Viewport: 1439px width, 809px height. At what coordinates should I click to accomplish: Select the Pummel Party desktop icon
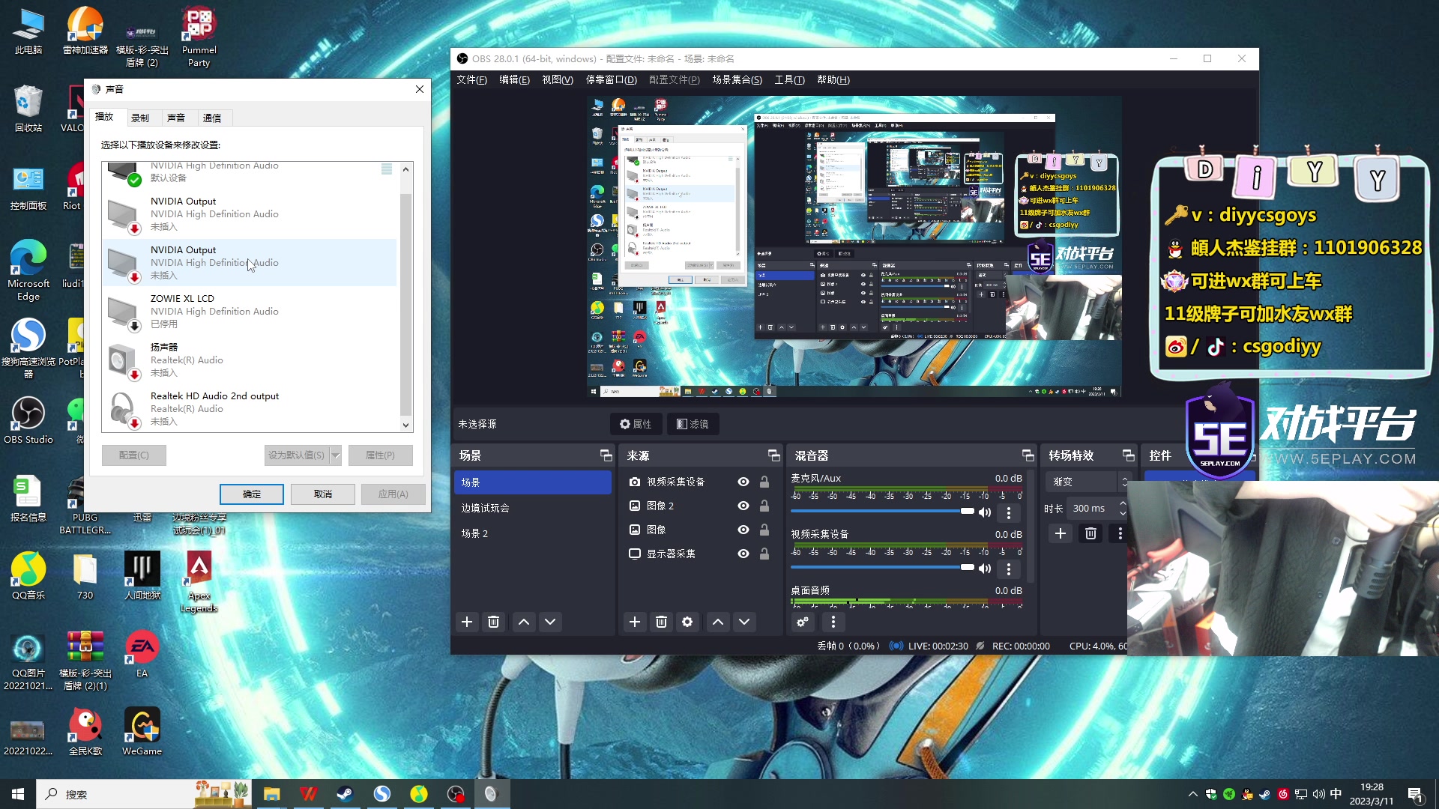[199, 37]
